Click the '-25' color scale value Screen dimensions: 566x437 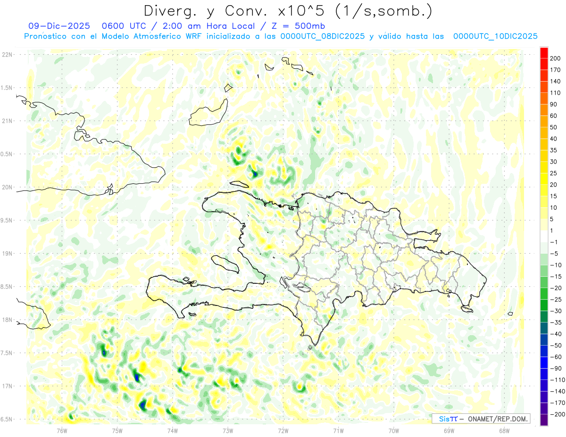555,299
